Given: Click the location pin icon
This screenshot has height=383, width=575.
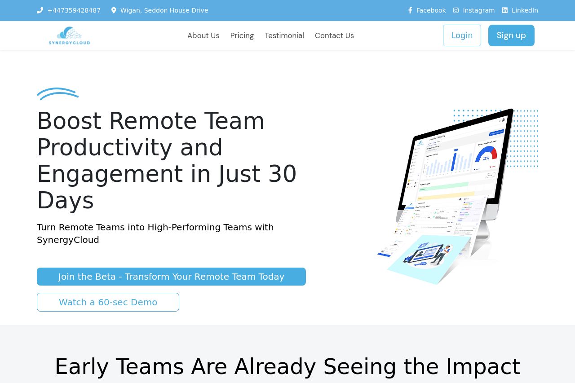Looking at the screenshot, I should tap(114, 10).
